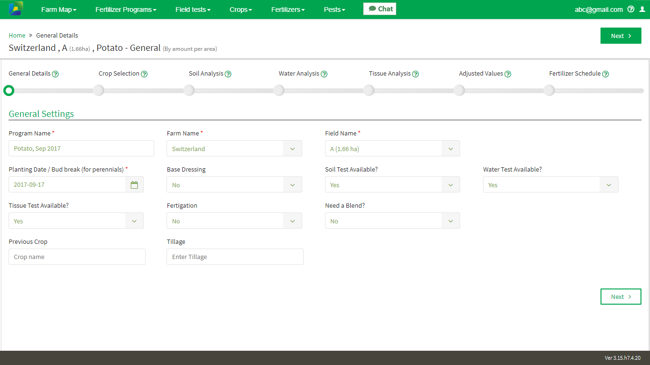Screen dimensions: 650x365
Task: Click help icon next to Water Analysis
Action: 324,74
